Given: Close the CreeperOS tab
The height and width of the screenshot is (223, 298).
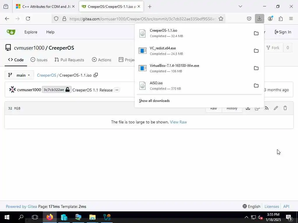Looking at the screenshot, I should (x=139, y=6).
